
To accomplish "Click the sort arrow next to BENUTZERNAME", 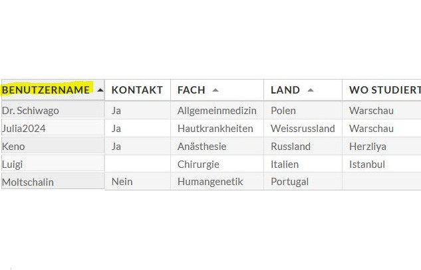I will (x=100, y=90).
